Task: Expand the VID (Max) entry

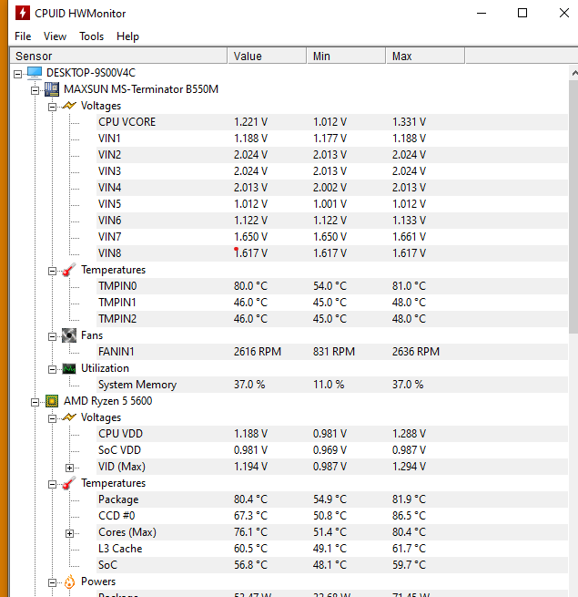Action: click(x=69, y=468)
